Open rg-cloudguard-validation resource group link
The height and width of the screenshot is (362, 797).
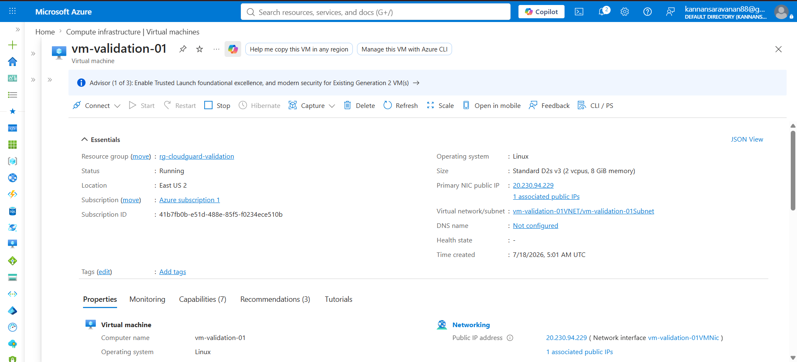tap(197, 157)
